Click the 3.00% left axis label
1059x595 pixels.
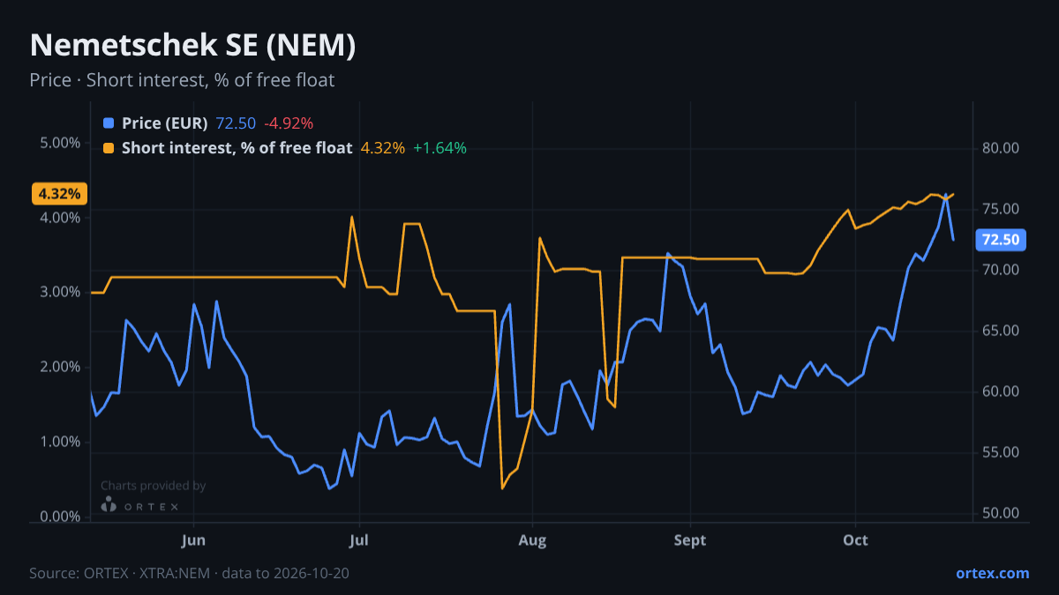tap(60, 292)
